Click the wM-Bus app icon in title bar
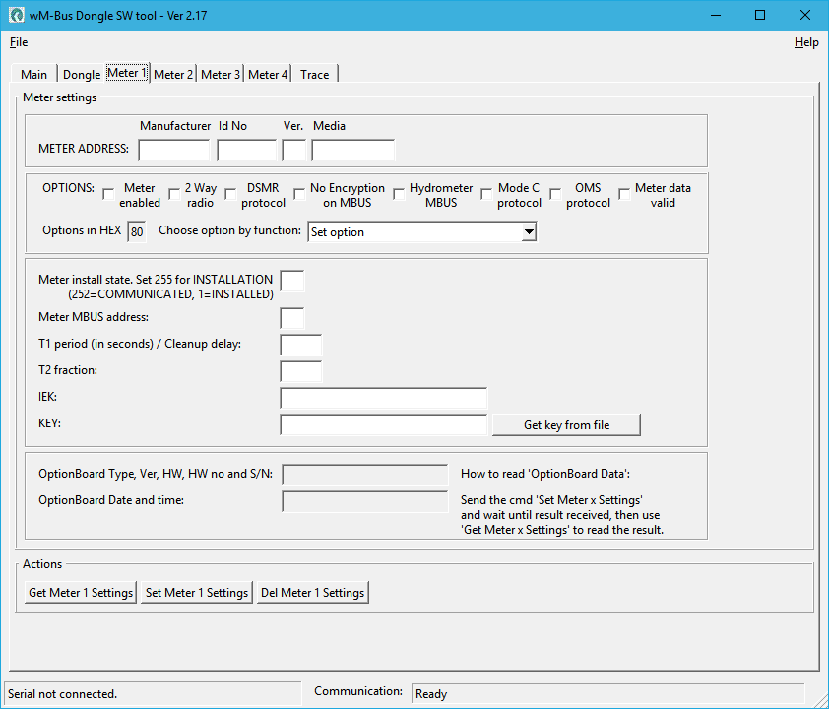This screenshot has width=829, height=709. pos(17,16)
